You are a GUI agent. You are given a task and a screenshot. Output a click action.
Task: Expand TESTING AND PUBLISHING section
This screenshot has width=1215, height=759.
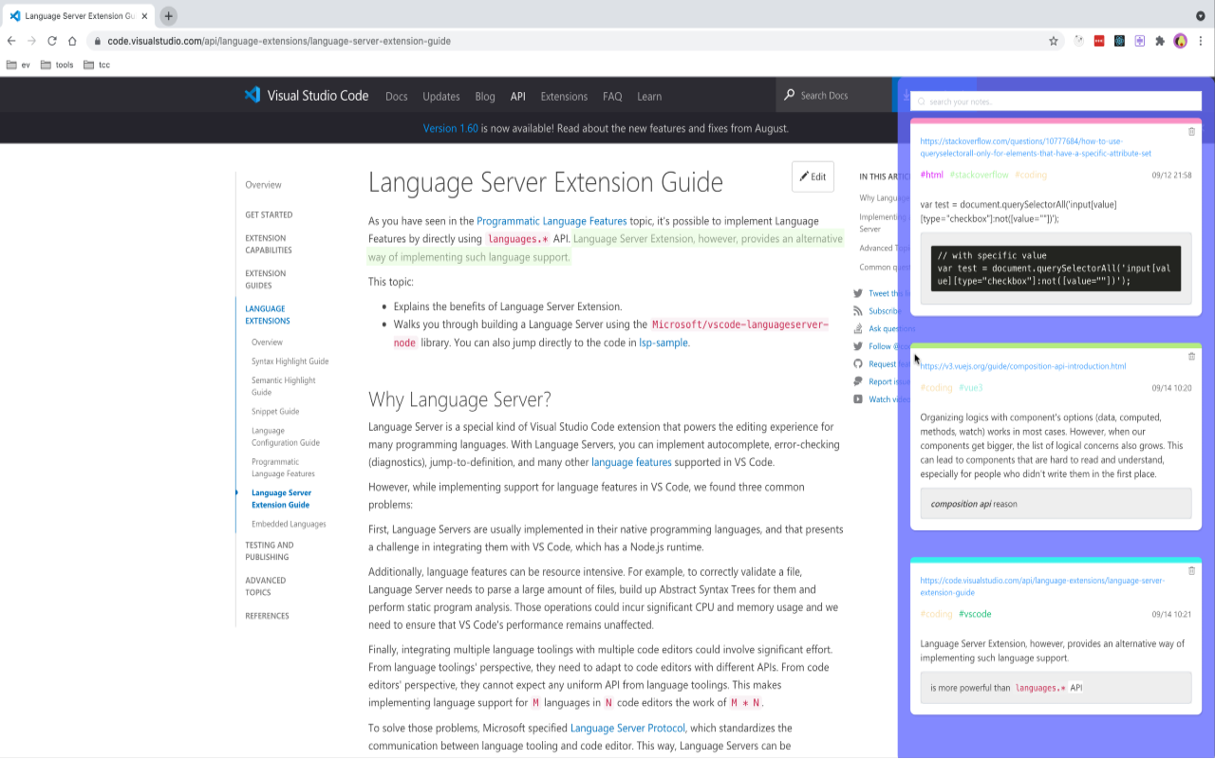pos(270,551)
